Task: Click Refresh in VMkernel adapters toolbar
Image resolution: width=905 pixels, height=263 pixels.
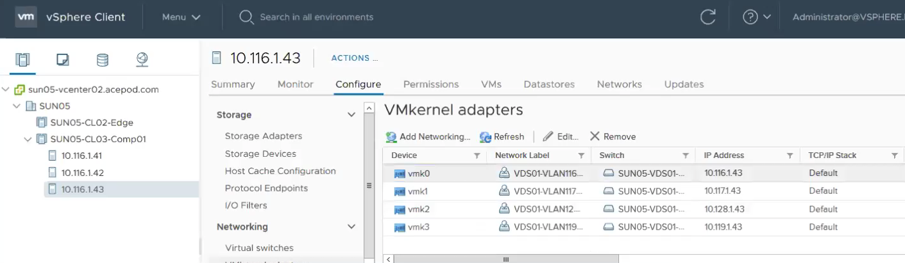Action: tap(502, 137)
